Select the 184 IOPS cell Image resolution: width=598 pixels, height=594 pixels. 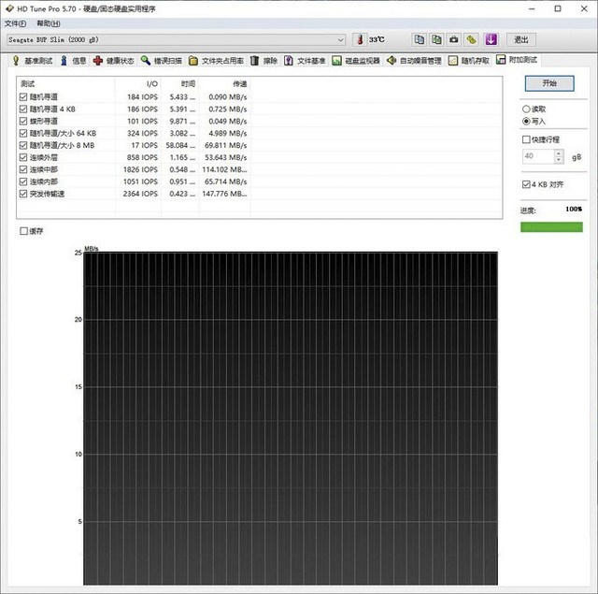click(142, 97)
